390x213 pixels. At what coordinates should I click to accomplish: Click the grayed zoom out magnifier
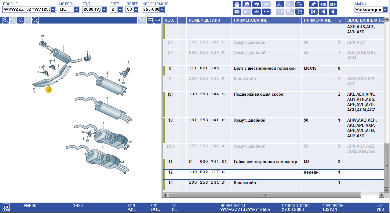click(13, 20)
